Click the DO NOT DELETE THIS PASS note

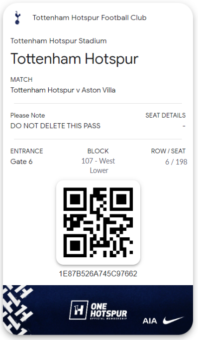coord(55,126)
